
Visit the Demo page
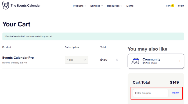tap(130, 6)
